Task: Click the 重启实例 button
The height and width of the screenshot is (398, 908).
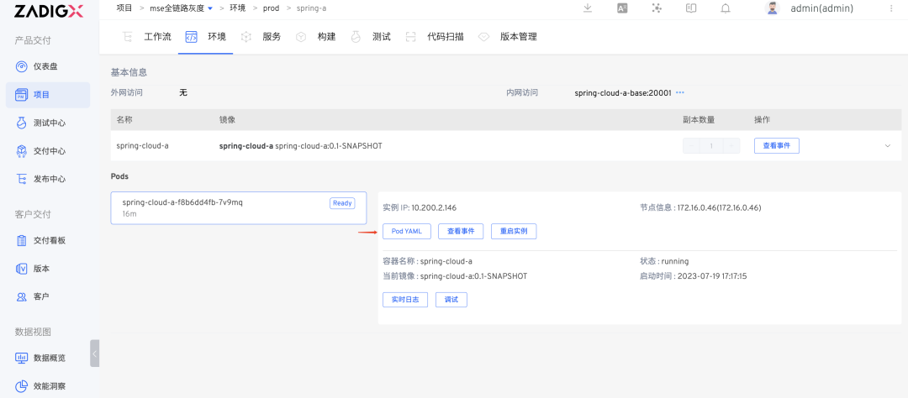Action: pos(514,232)
